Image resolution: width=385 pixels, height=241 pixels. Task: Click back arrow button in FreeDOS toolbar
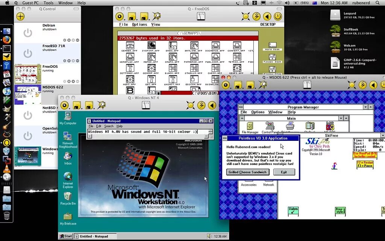coord(267,17)
